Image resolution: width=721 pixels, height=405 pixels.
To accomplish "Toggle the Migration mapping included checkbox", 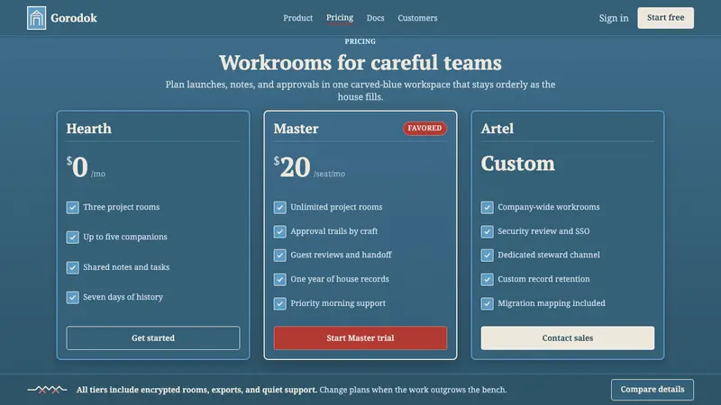I will coord(487,303).
